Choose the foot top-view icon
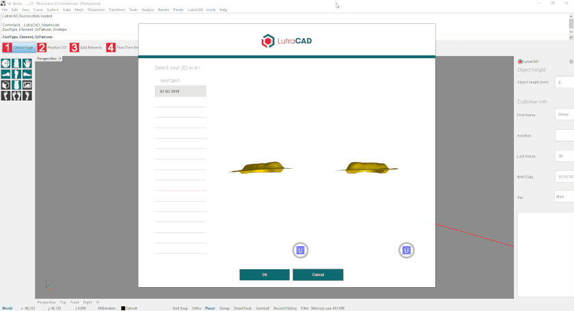 pyautogui.click(x=16, y=75)
